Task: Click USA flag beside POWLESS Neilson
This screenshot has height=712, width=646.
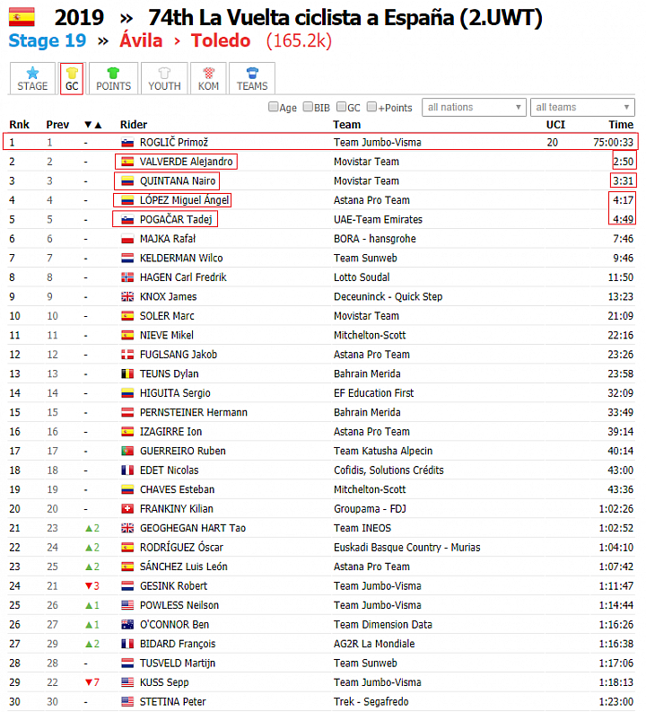Action: pos(127,605)
